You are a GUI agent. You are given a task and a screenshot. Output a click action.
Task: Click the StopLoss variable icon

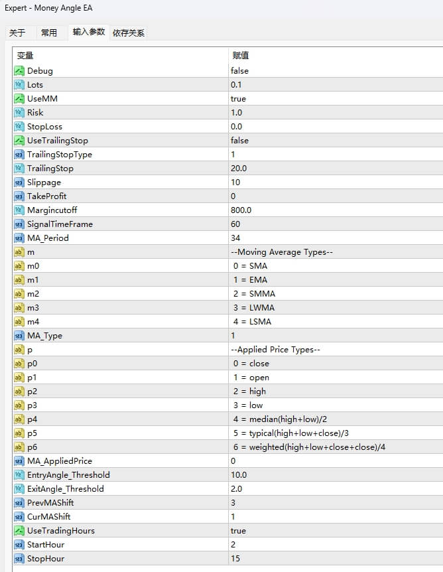pyautogui.click(x=19, y=126)
